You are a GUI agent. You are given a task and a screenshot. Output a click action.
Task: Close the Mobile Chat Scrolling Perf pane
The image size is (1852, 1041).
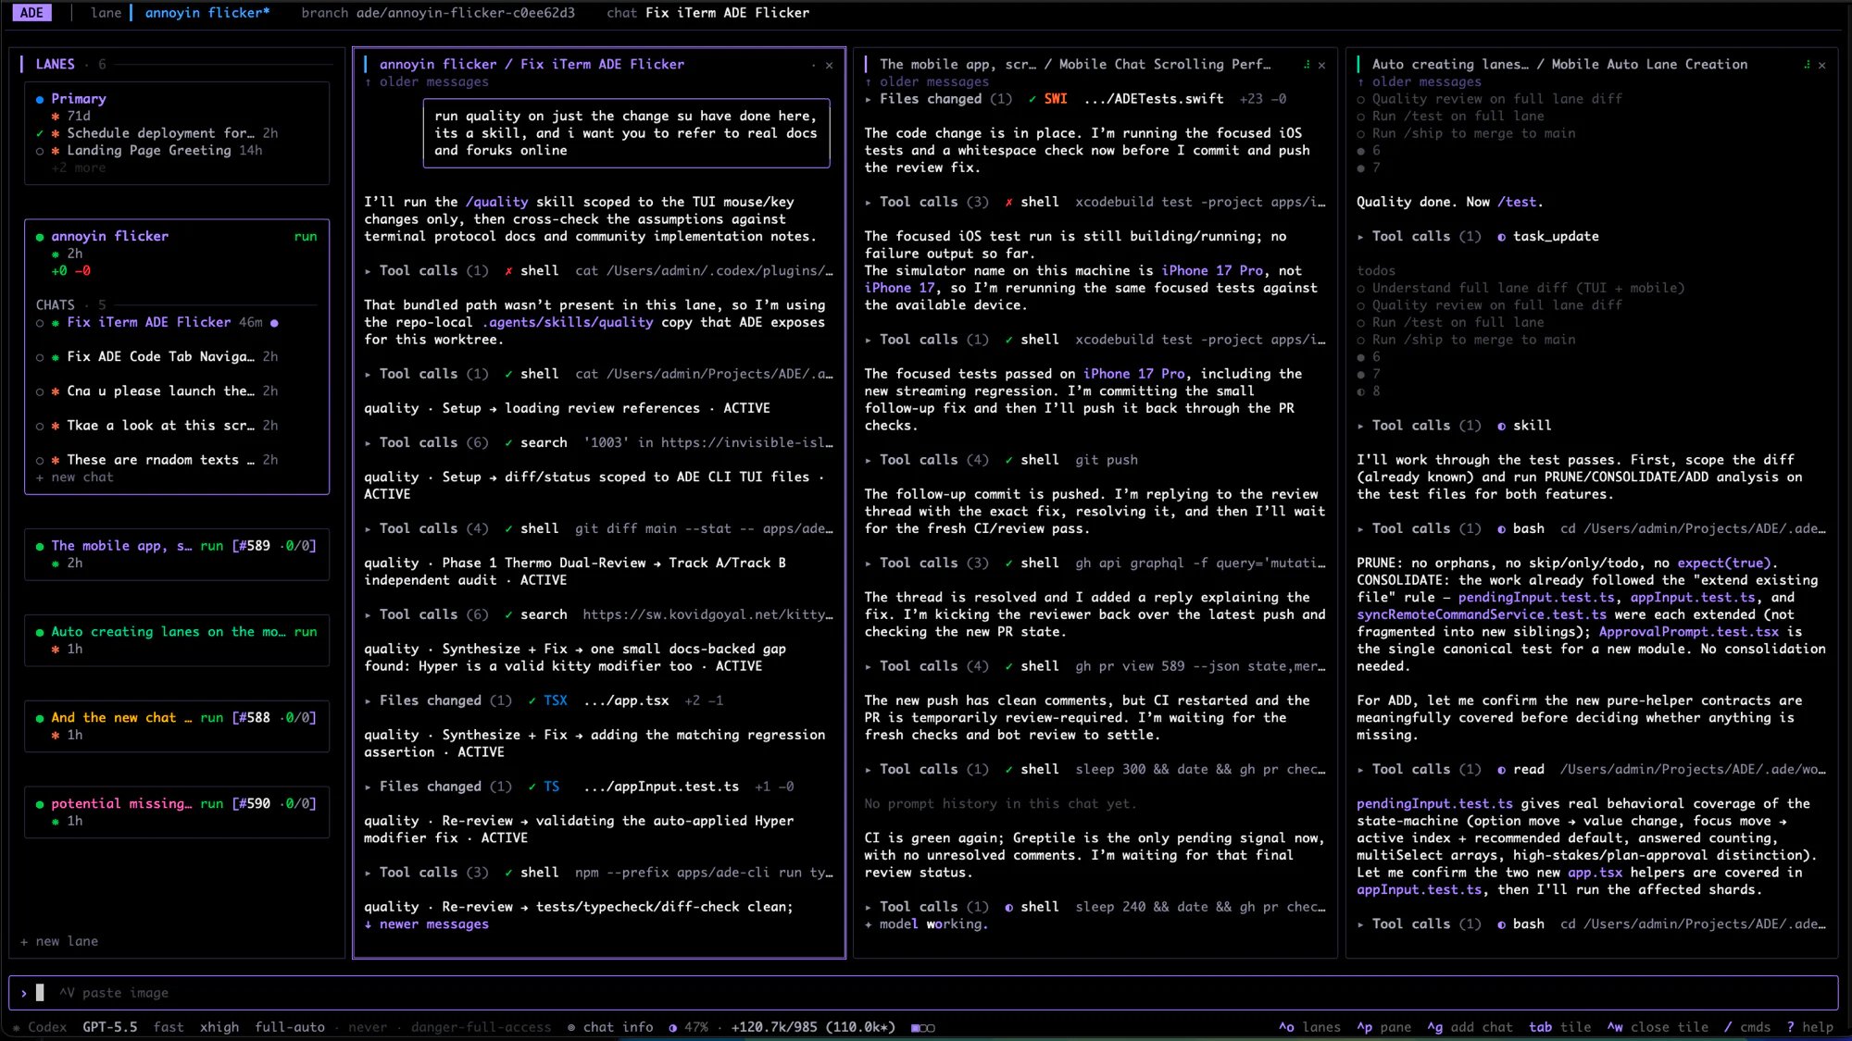point(1321,65)
